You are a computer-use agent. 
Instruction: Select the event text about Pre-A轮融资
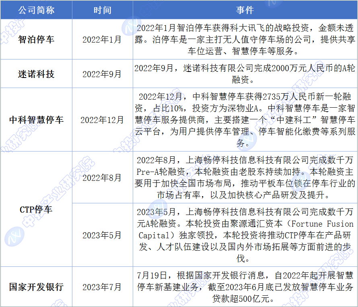coord(245,178)
